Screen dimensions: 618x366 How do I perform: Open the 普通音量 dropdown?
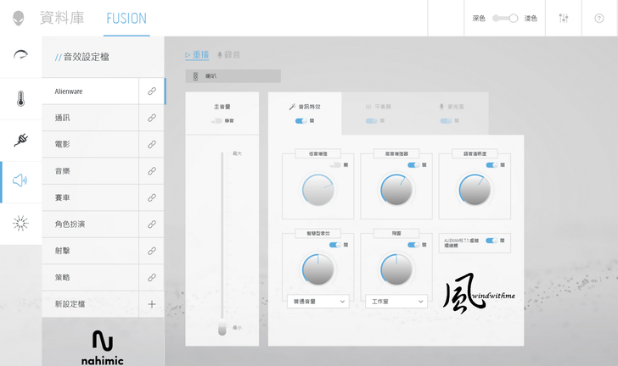(x=318, y=302)
